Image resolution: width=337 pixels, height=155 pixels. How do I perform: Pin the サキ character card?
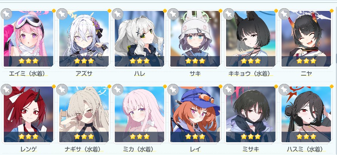coord(173,14)
